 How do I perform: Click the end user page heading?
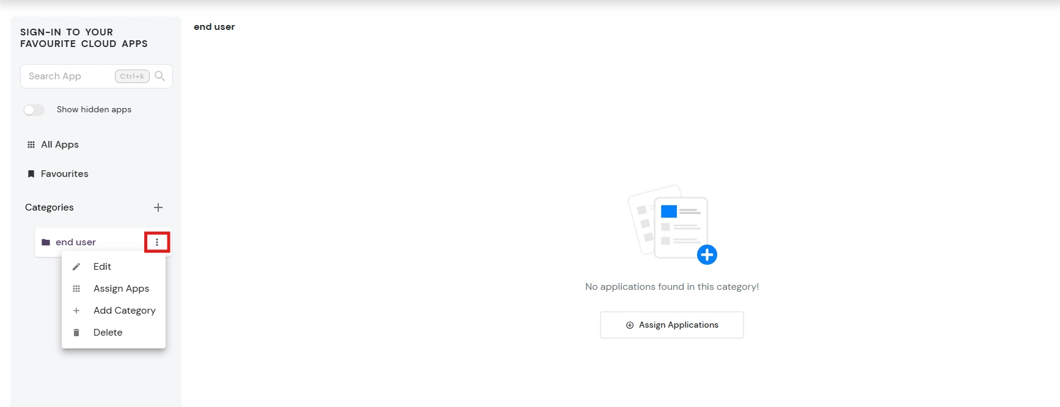[214, 27]
